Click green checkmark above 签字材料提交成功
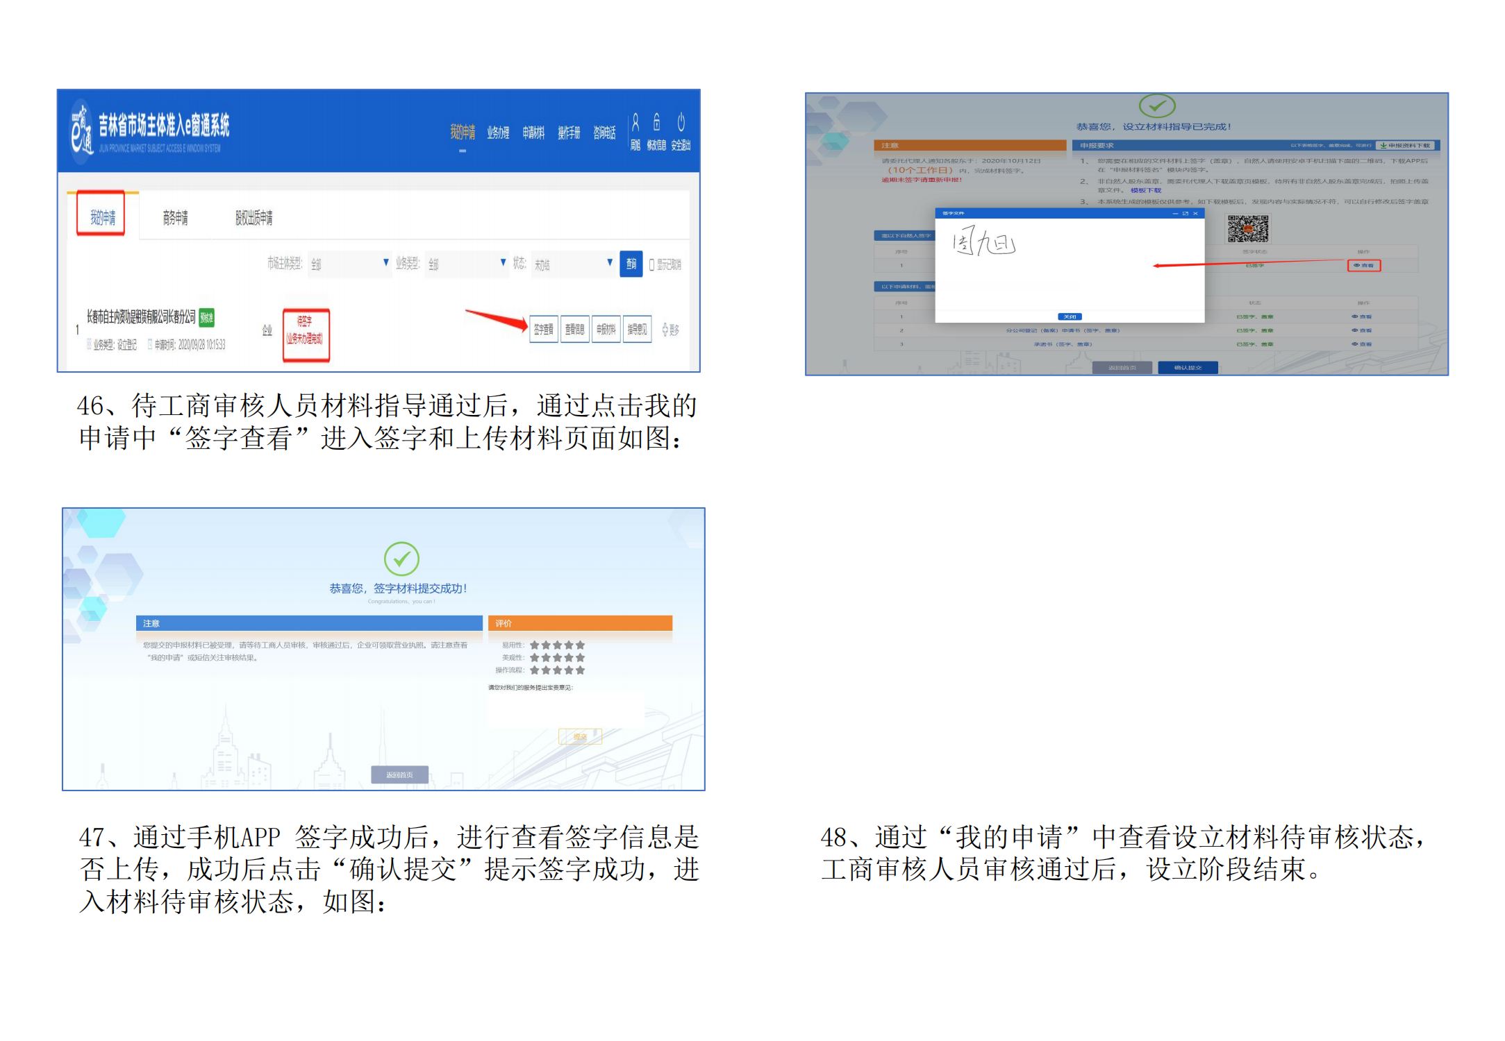The image size is (1505, 1041). (401, 559)
